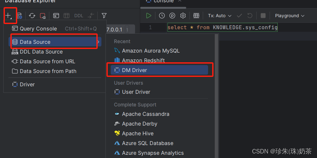This screenshot has height=158, width=317.
Task: Click the Edit Data table icon
Action: coord(67,16)
